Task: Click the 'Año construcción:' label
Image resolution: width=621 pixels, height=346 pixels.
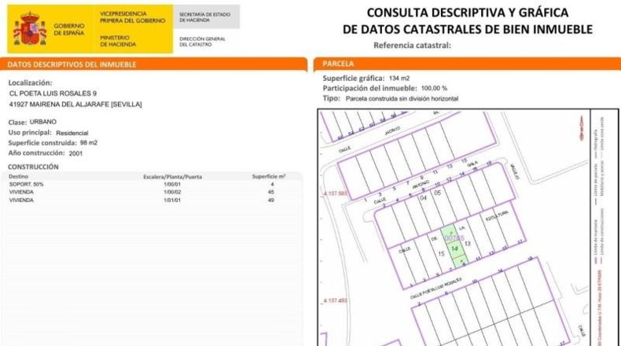Action: click(x=36, y=153)
